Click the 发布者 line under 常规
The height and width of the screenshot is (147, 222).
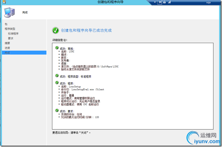65,60
